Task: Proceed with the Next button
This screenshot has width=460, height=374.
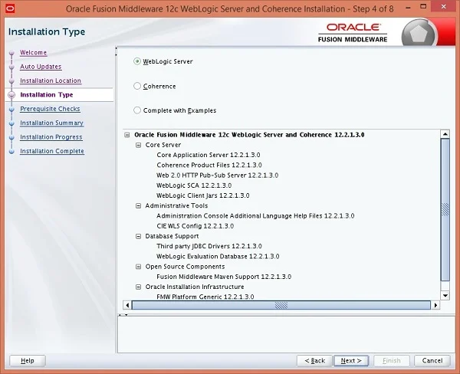Action: [351, 360]
